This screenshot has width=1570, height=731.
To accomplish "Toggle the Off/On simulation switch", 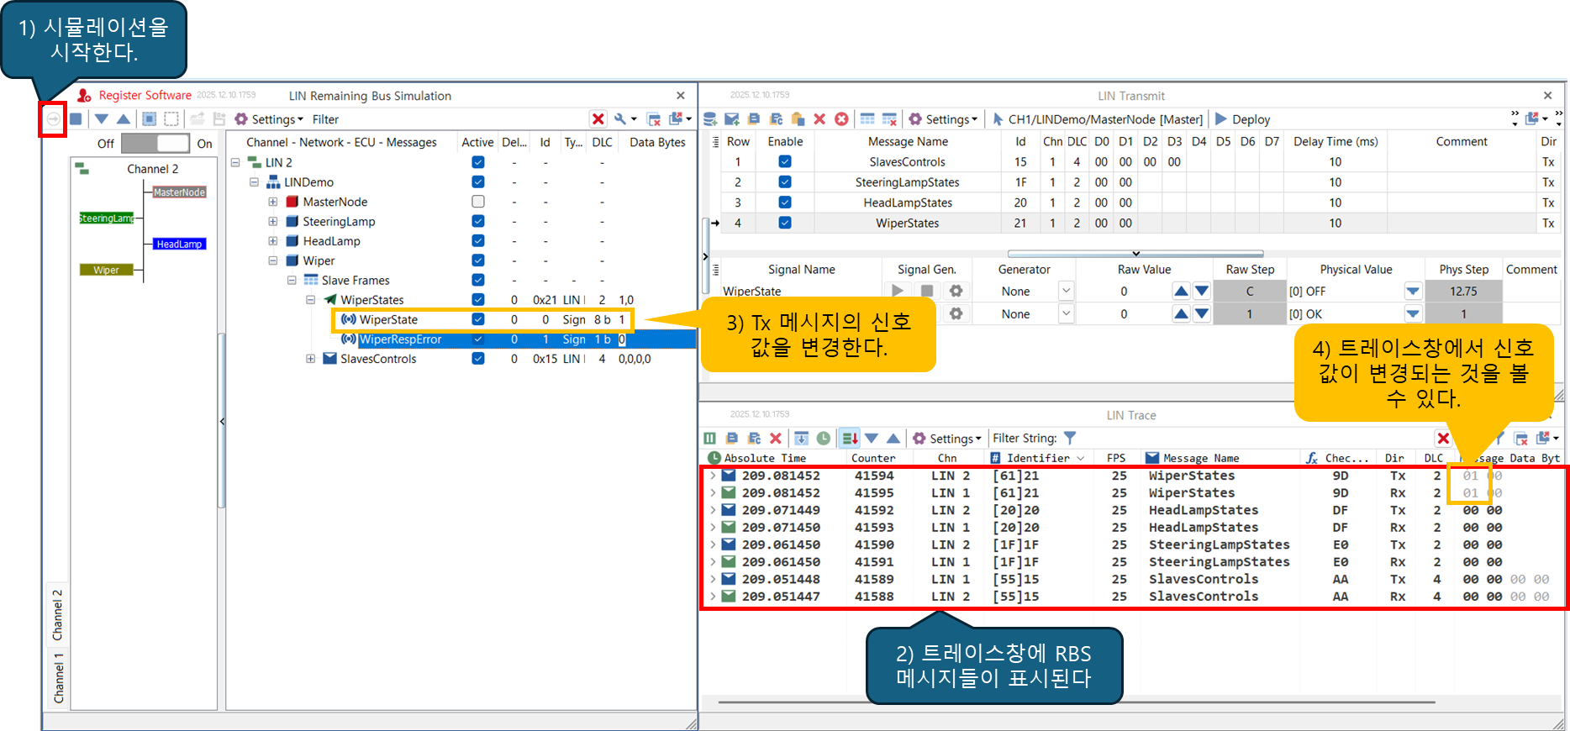I will 155,143.
